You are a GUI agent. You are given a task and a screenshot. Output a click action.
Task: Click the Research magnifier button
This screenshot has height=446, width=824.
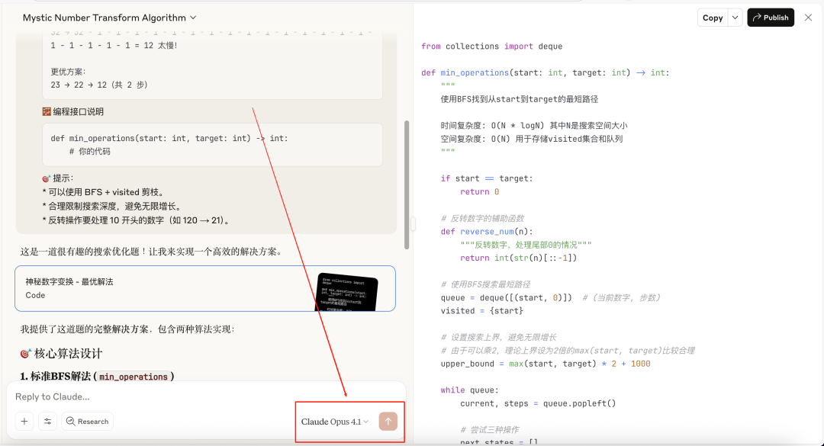(x=87, y=422)
